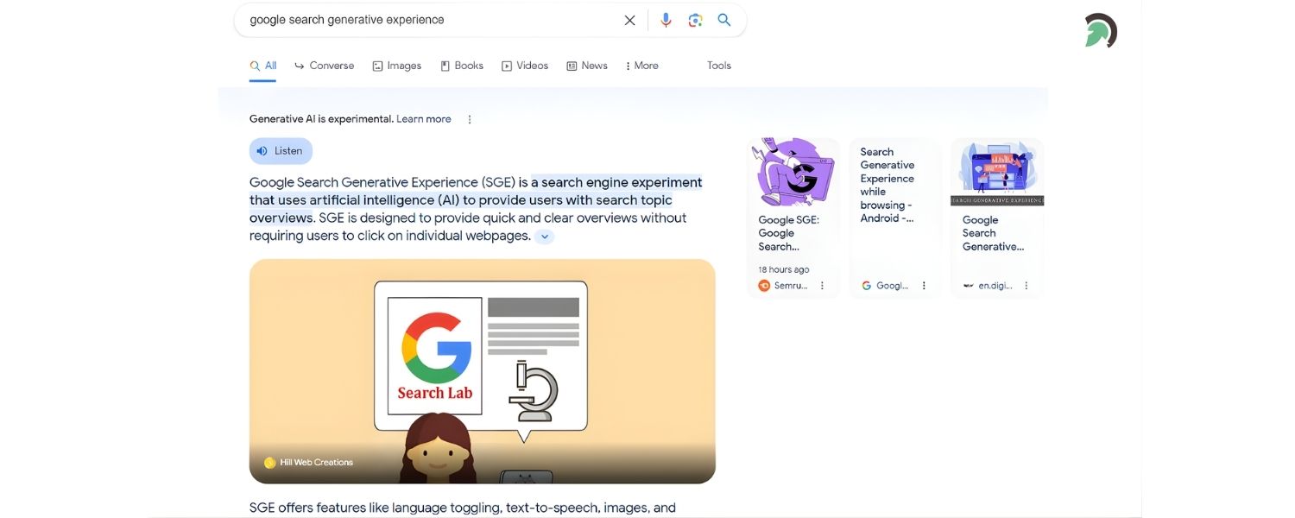Viewport: 1295px width, 518px height.
Task: Open Google Lens image search
Action: (x=695, y=20)
